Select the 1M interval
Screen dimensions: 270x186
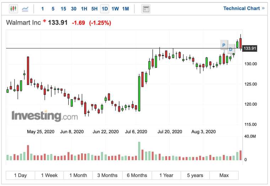125,9
